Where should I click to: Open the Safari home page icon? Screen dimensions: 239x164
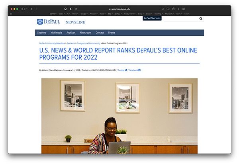point(65,9)
